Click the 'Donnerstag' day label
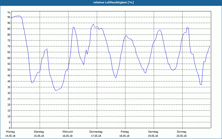 [x=96, y=132]
